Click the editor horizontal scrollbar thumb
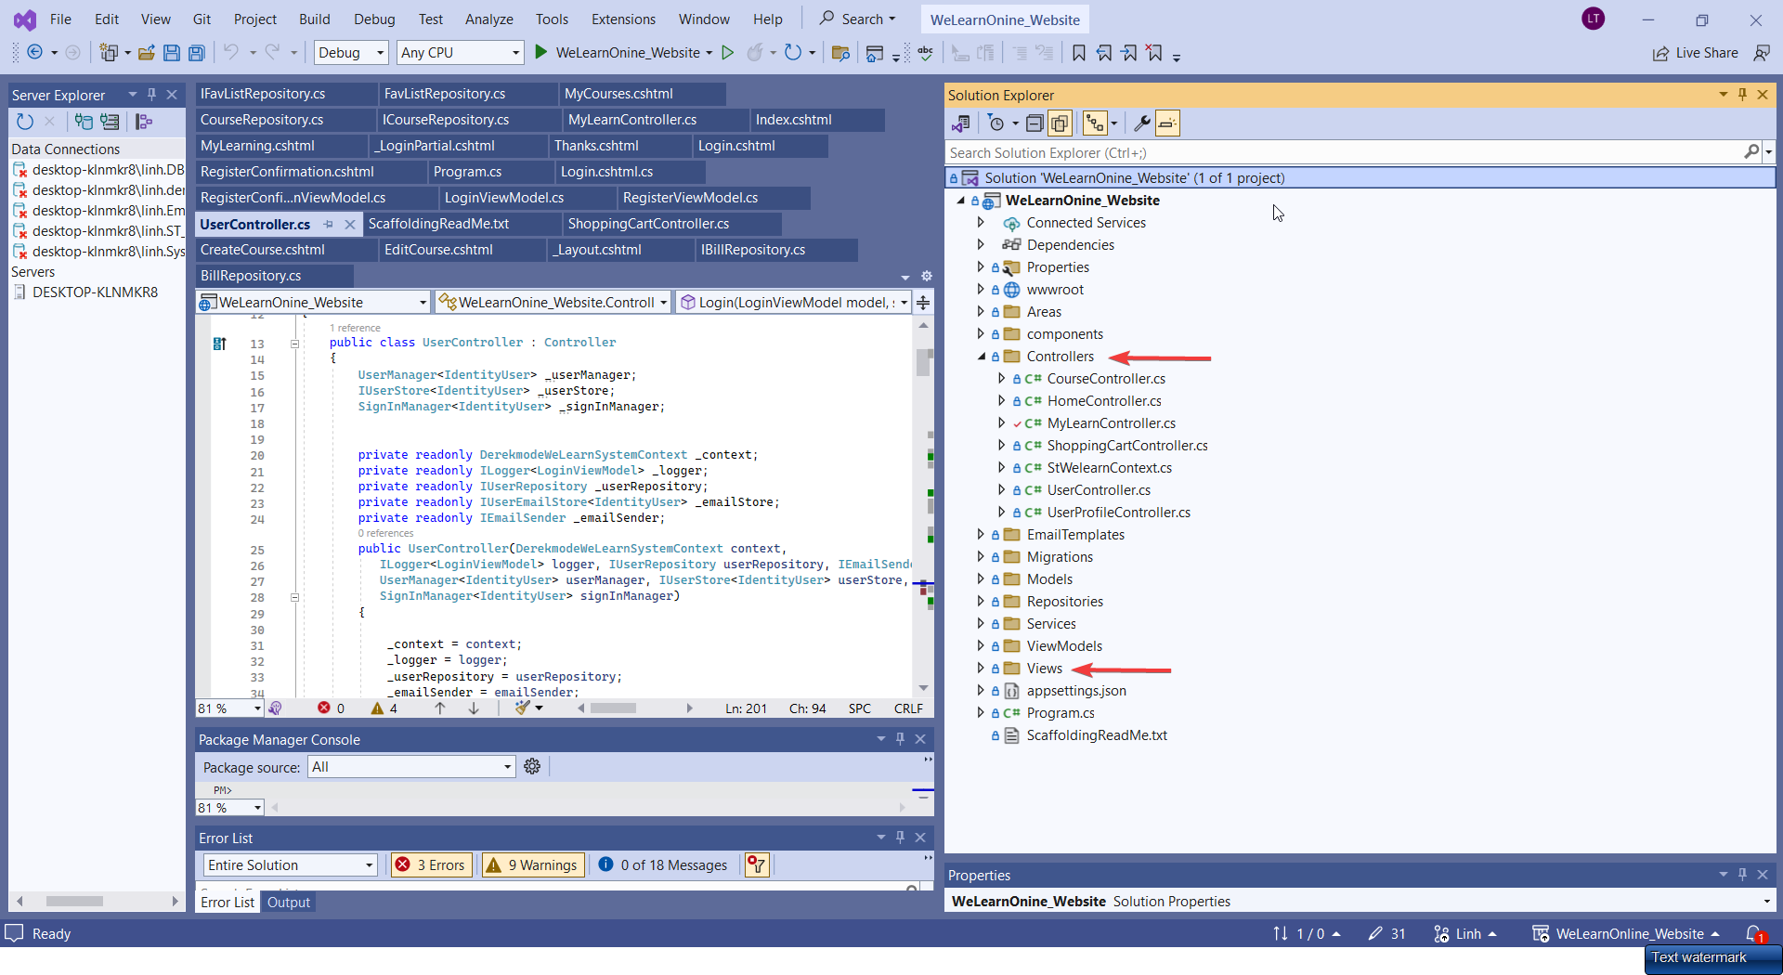Image resolution: width=1783 pixels, height=975 pixels. coord(613,708)
